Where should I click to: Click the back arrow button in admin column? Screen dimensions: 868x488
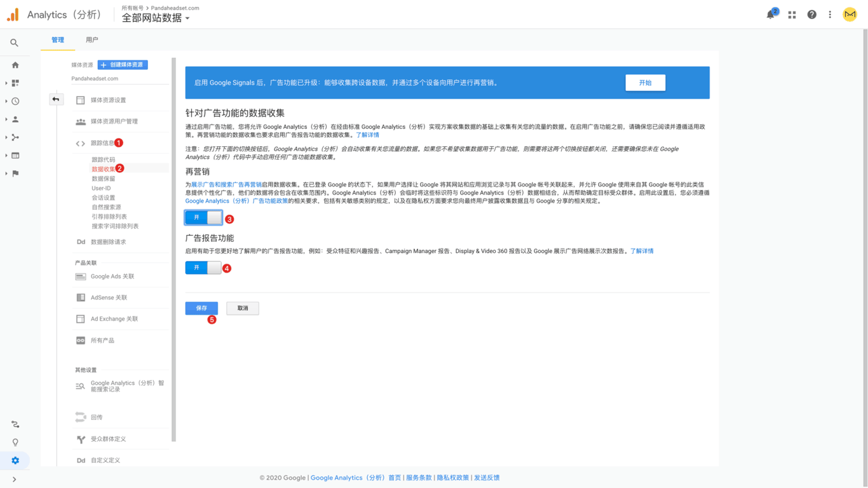[x=56, y=99]
